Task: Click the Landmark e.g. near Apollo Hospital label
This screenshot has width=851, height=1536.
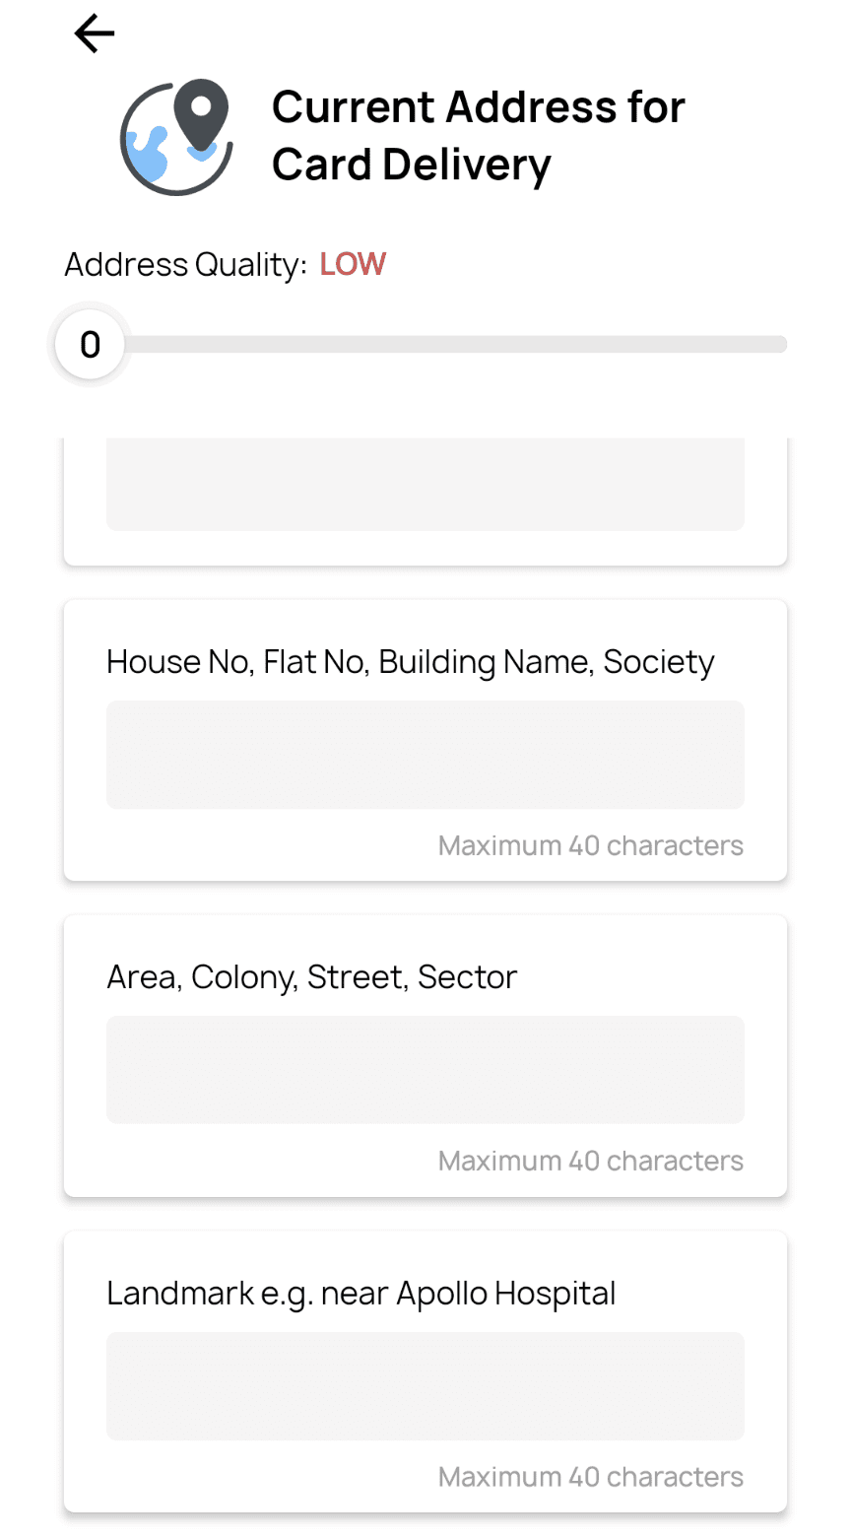Action: tap(360, 1294)
